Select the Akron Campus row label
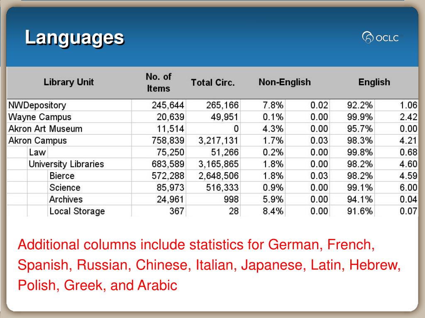The height and width of the screenshot is (318, 425). coord(37,140)
